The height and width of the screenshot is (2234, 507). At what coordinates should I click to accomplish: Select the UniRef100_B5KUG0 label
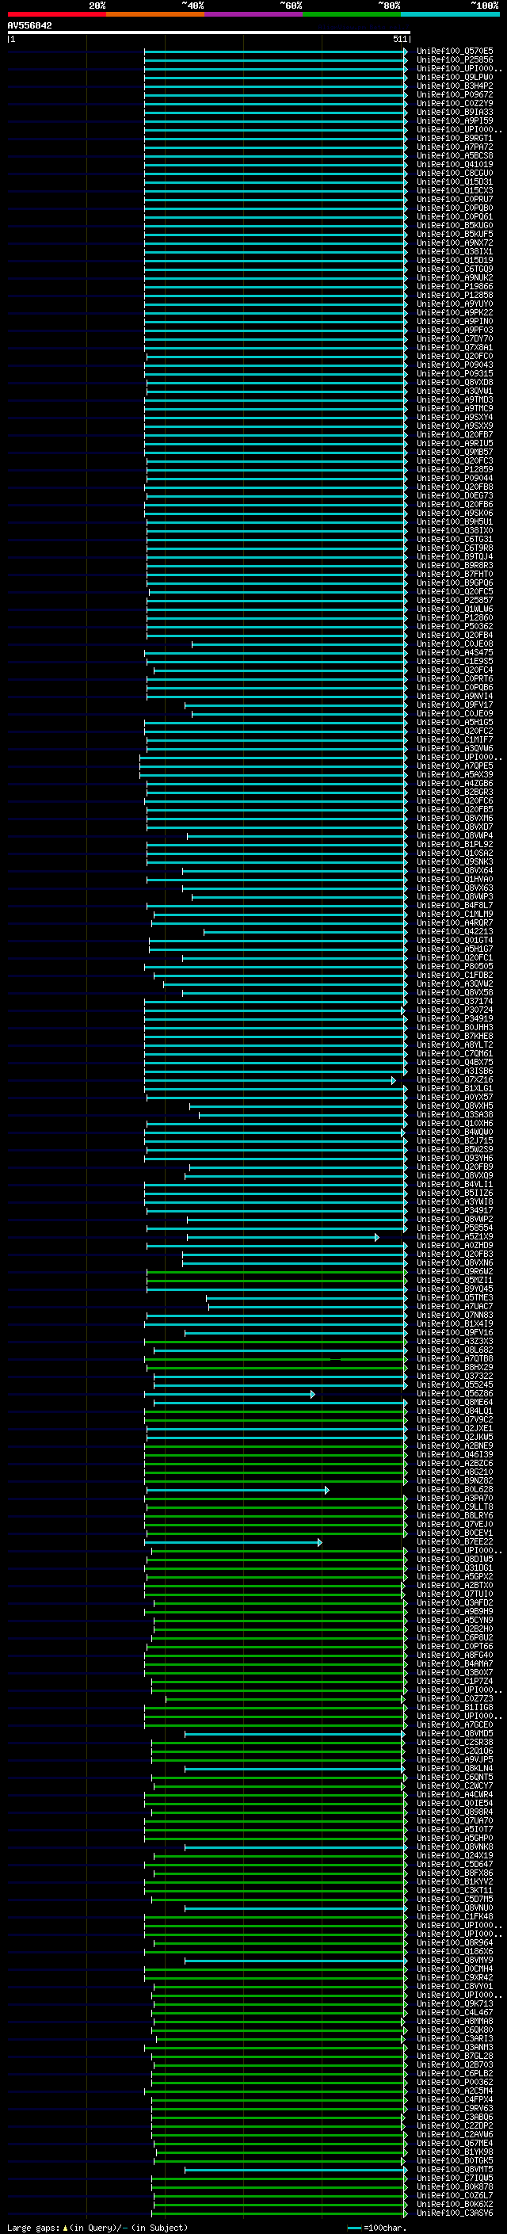454,226
